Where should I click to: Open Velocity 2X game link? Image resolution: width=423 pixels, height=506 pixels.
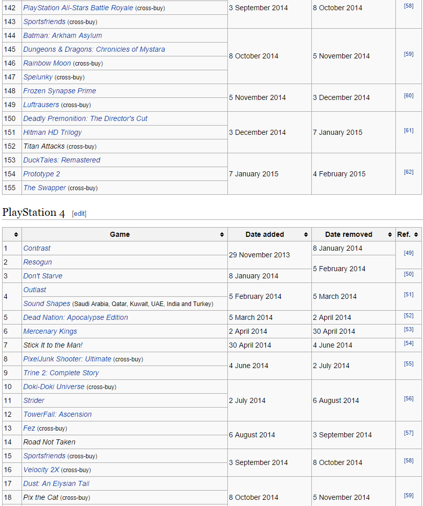[x=41, y=470]
